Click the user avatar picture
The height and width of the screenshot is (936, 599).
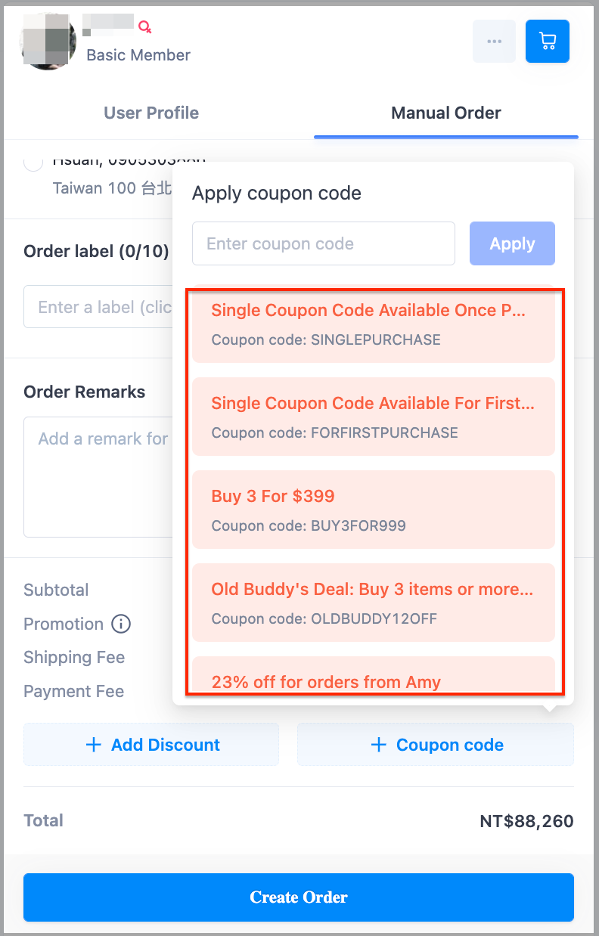[x=48, y=42]
